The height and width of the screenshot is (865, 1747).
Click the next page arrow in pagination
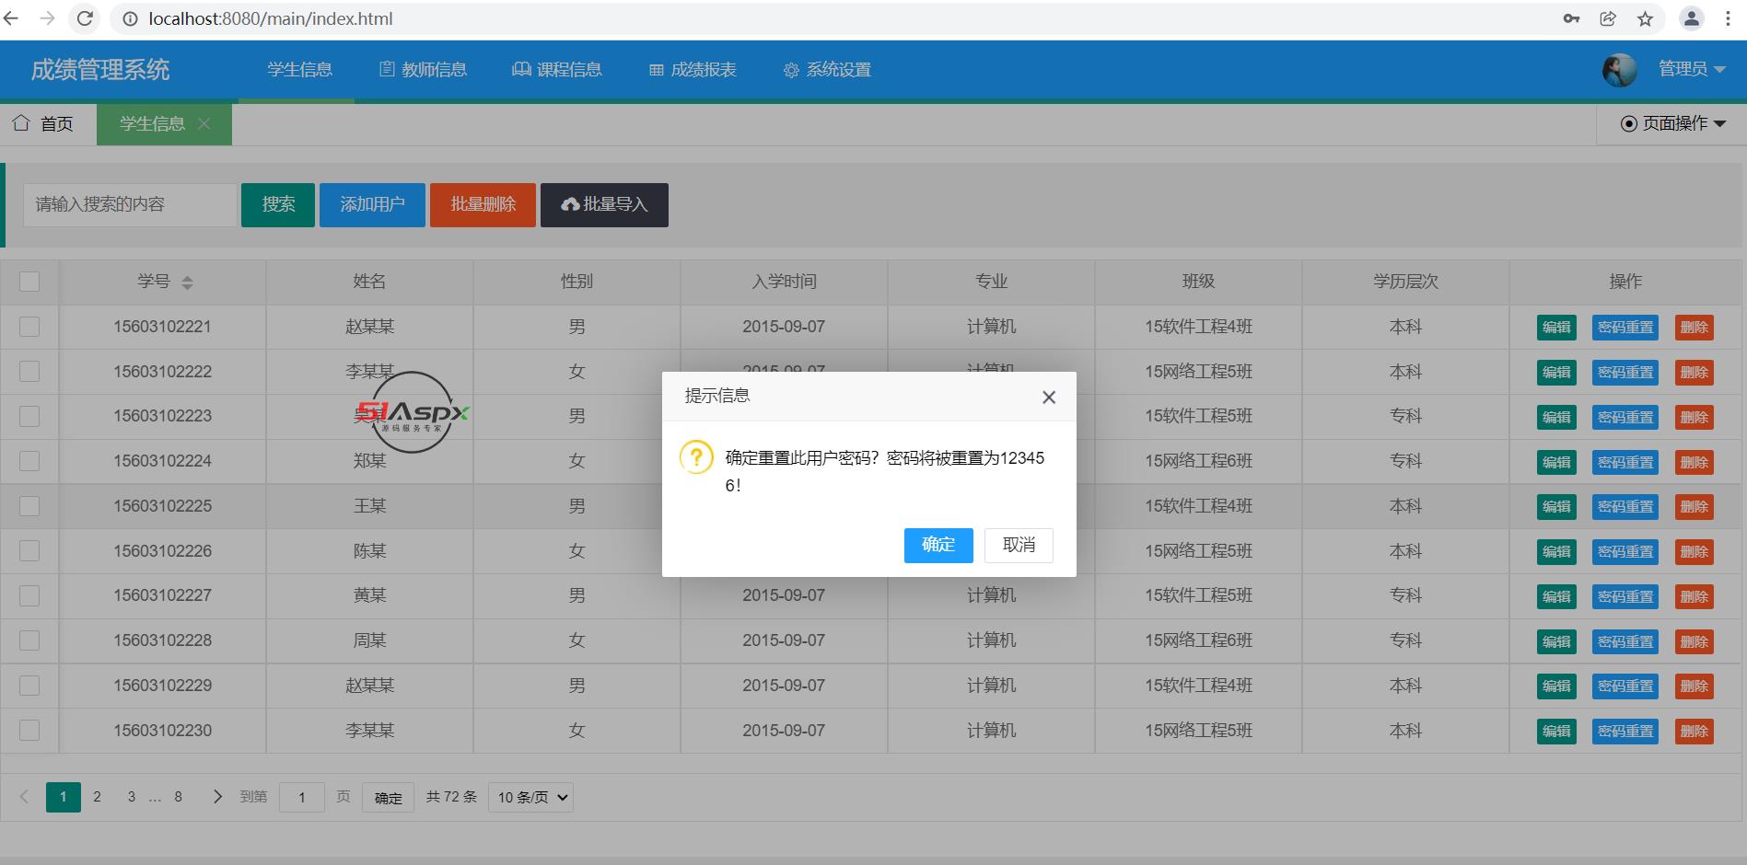coord(217,797)
